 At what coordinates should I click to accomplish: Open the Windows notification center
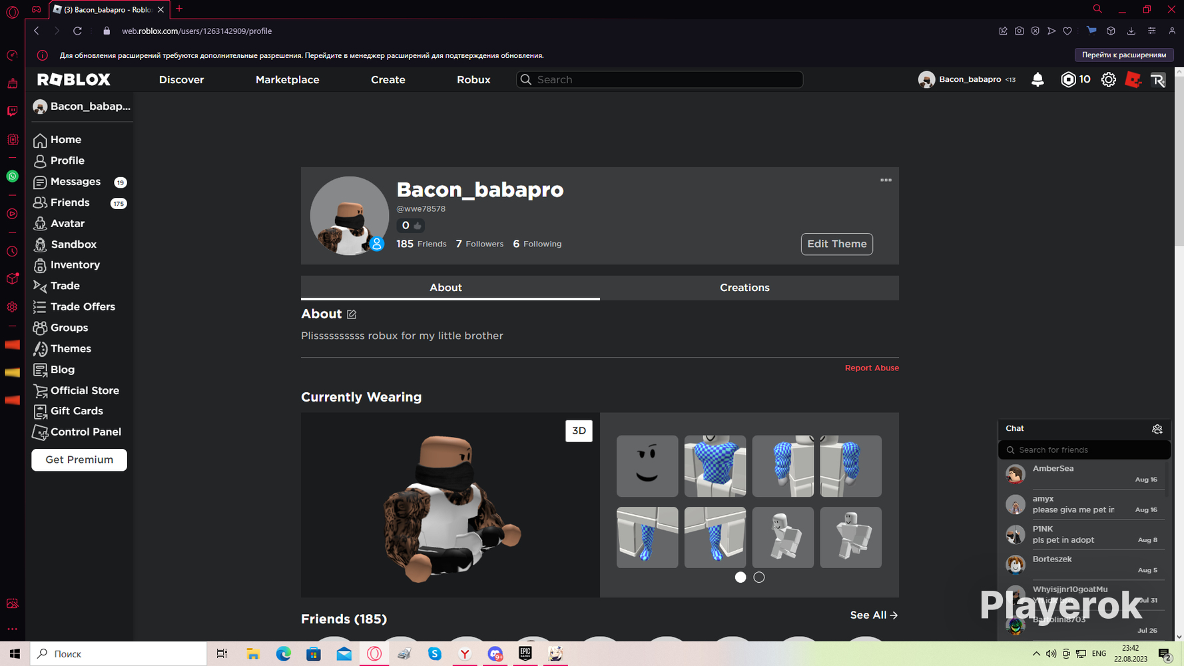[1165, 654]
